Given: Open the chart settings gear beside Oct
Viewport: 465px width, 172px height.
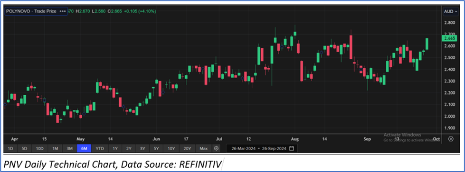Looking at the screenshot, I should (x=451, y=139).
